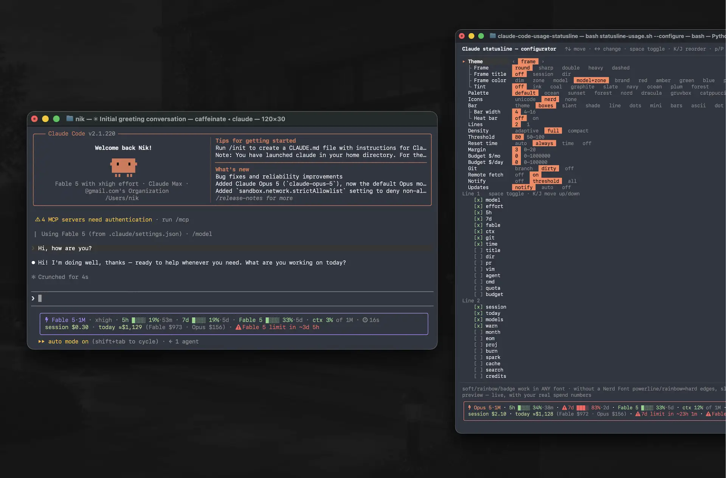Click the warning triangle beside 4 MCP servers
The height and width of the screenshot is (478, 726).
(x=37, y=220)
